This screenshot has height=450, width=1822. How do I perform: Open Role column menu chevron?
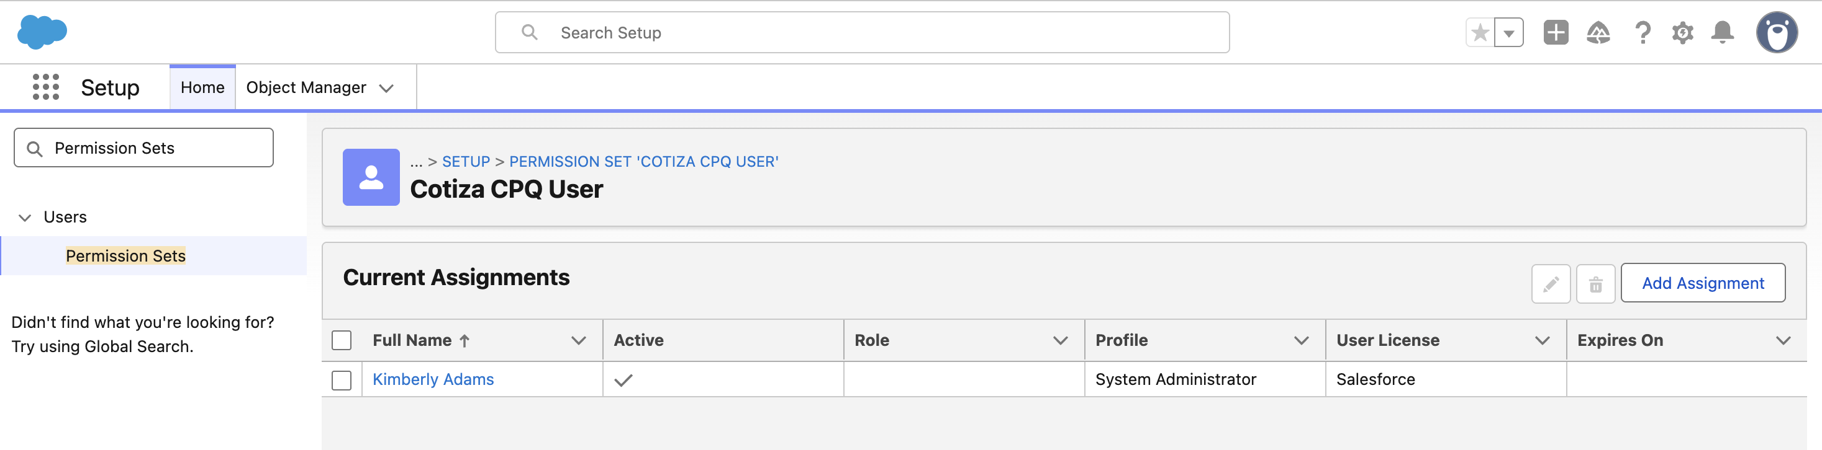[x=1060, y=340]
